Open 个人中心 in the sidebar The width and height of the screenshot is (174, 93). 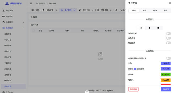(13, 92)
